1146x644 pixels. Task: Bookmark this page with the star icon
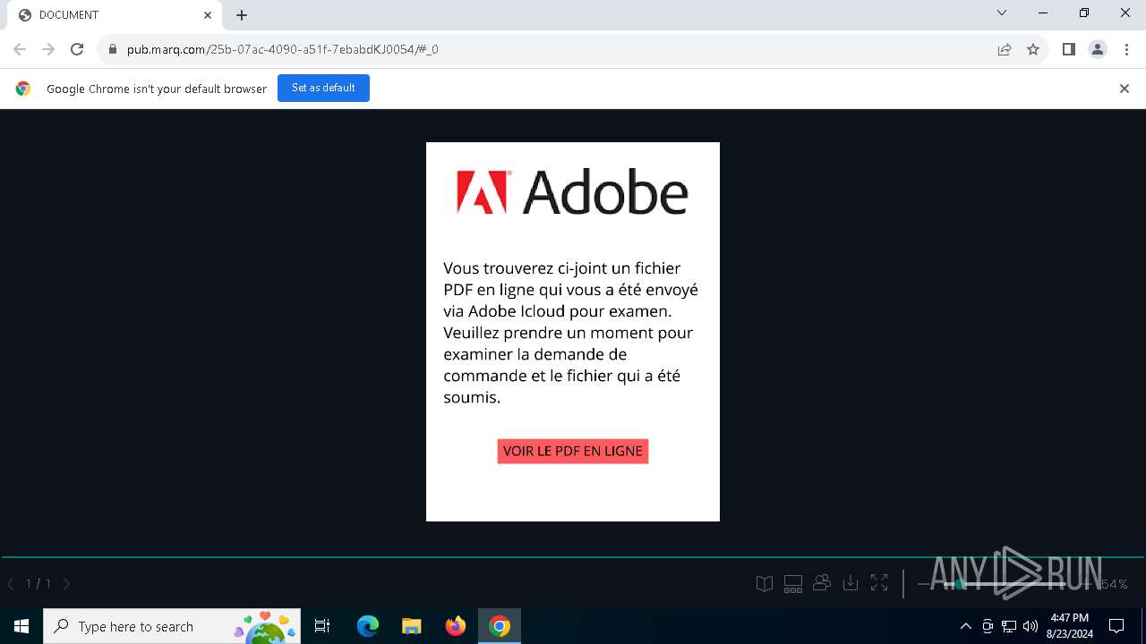(x=1033, y=49)
